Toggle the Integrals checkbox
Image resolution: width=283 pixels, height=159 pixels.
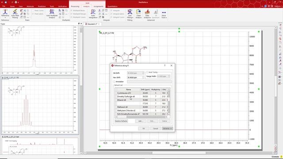[x=111, y=11]
